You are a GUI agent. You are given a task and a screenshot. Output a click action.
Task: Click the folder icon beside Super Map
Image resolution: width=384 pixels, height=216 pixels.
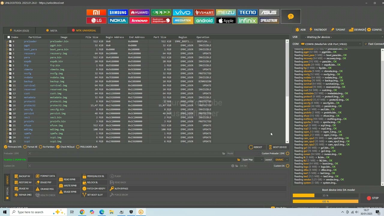pos(239,160)
